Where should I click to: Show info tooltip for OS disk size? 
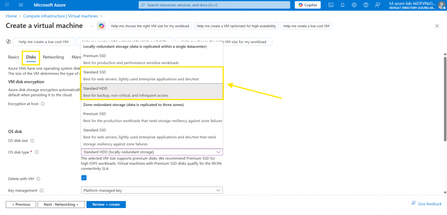[x=32, y=141]
